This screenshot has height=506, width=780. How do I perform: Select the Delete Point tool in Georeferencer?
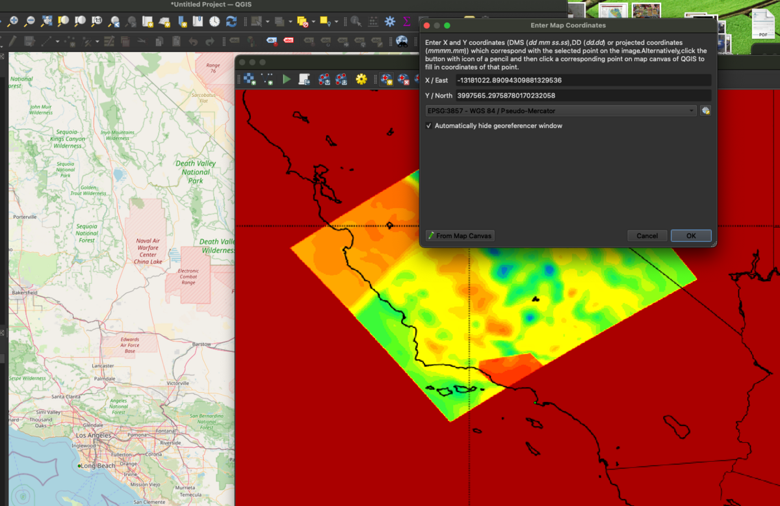click(404, 79)
